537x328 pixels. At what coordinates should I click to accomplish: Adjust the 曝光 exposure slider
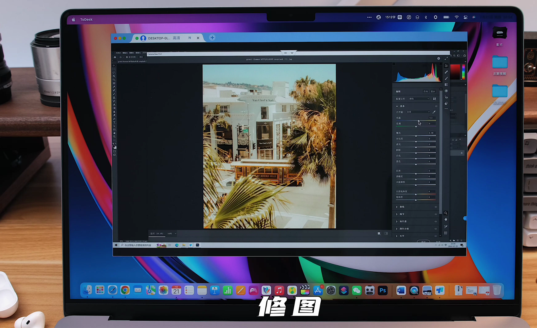pyautogui.click(x=416, y=136)
